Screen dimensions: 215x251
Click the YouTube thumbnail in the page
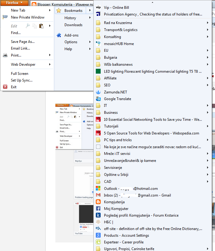click(x=84, y=219)
